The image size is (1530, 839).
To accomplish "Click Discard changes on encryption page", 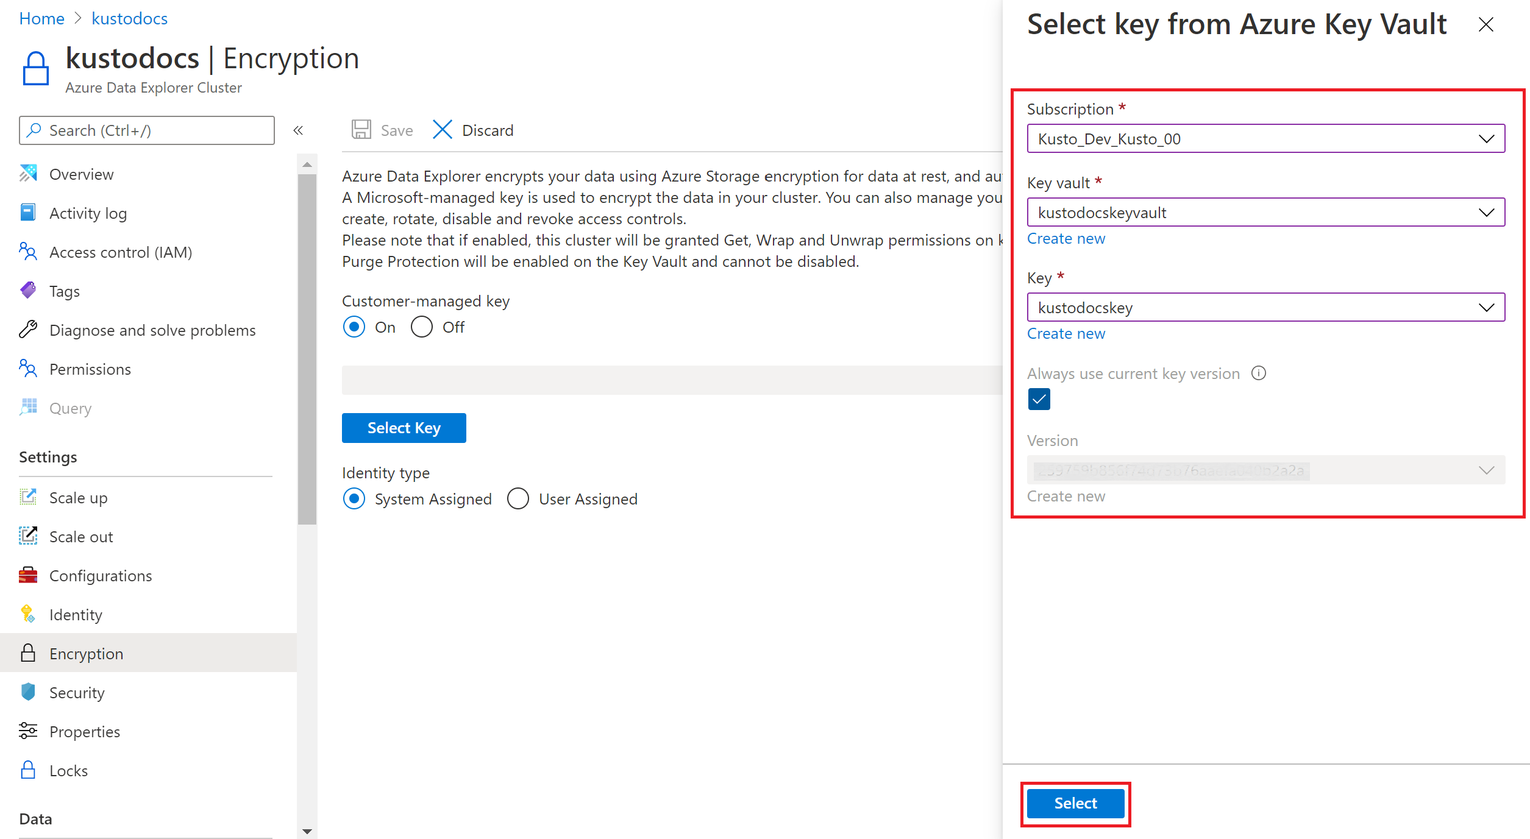I will tap(472, 129).
